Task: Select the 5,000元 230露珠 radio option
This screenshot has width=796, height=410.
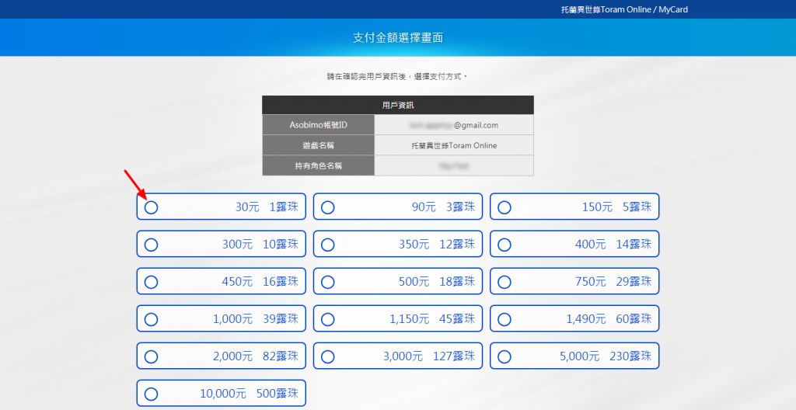Action: [504, 356]
